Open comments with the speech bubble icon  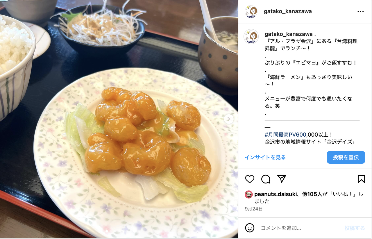click(x=266, y=179)
